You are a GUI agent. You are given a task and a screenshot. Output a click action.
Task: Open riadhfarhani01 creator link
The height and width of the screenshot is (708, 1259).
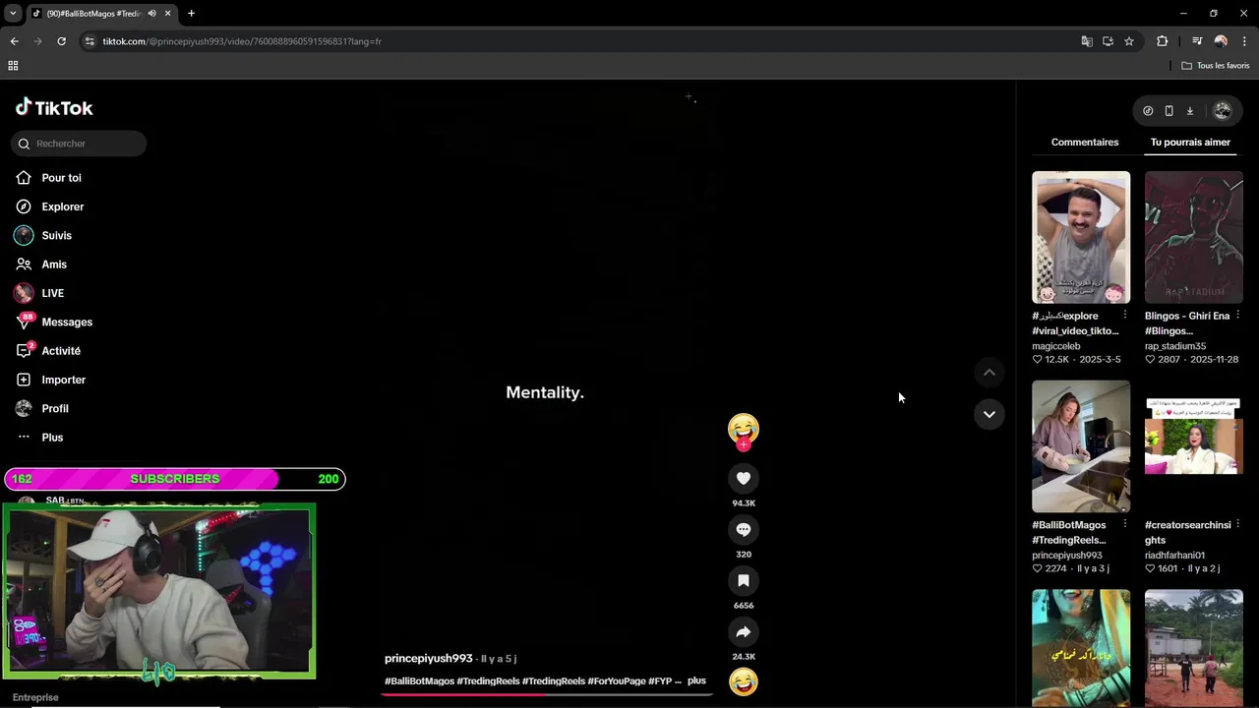1174,556
